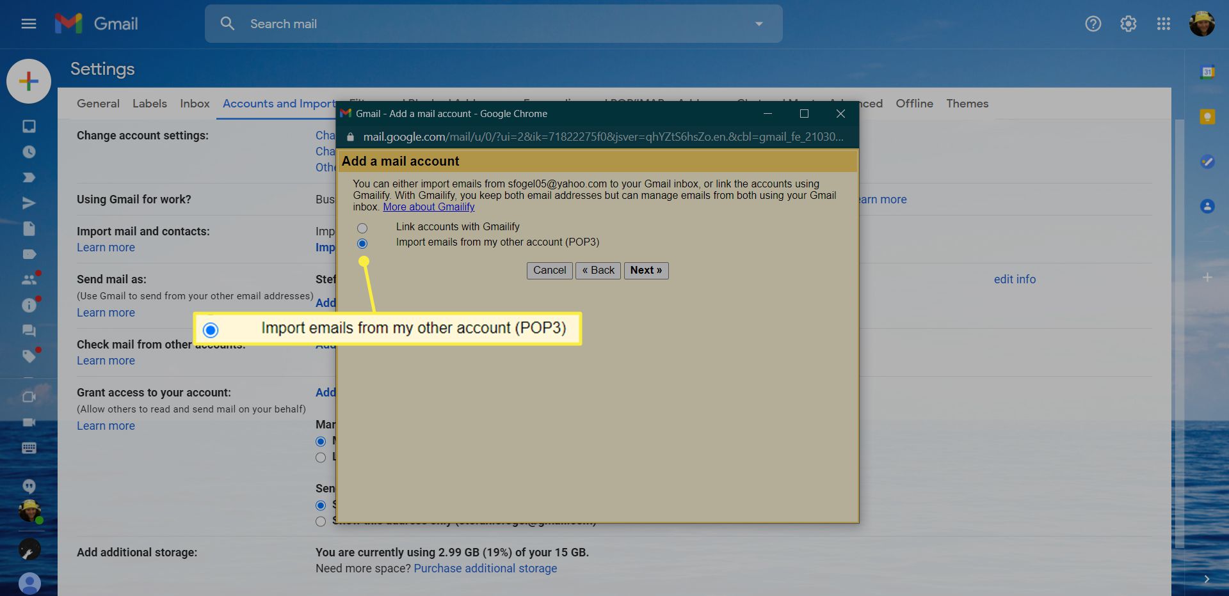The height and width of the screenshot is (596, 1229).
Task: Open the Gmail main menu hamburger icon
Action: click(x=29, y=24)
